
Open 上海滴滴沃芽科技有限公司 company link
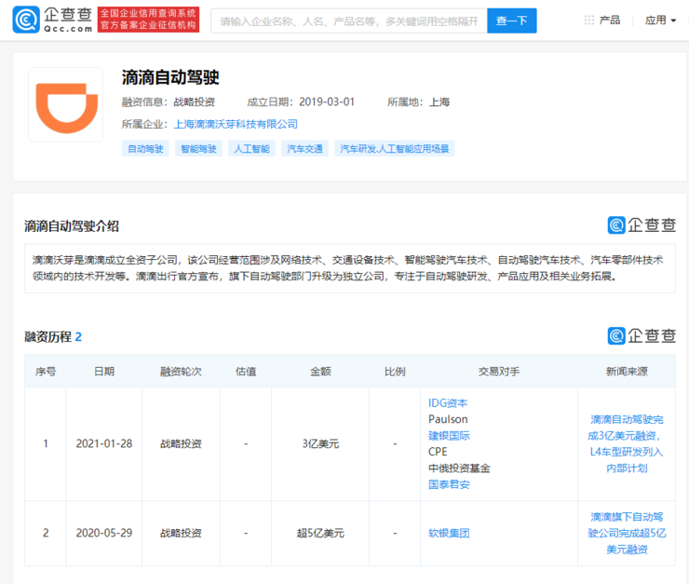click(x=236, y=124)
